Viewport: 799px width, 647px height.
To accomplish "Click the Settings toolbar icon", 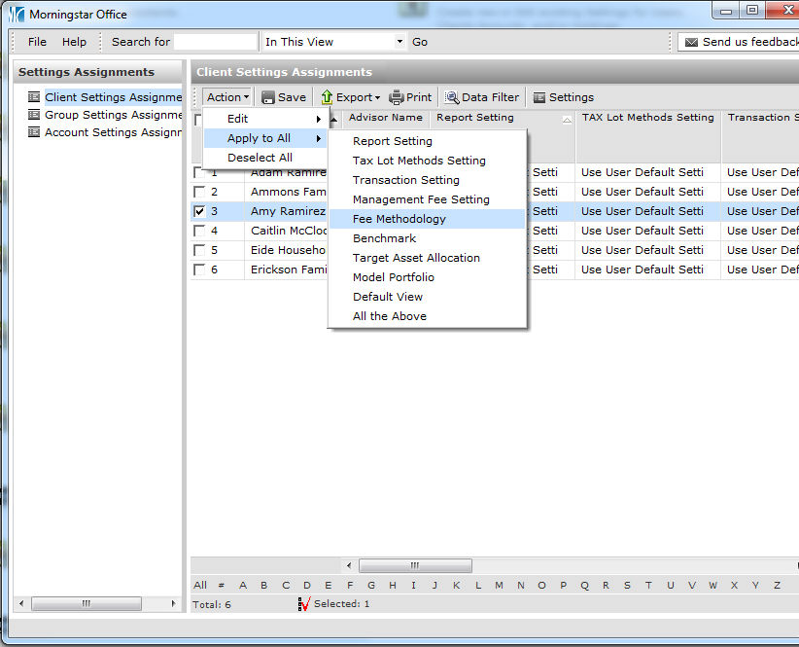I will click(539, 97).
